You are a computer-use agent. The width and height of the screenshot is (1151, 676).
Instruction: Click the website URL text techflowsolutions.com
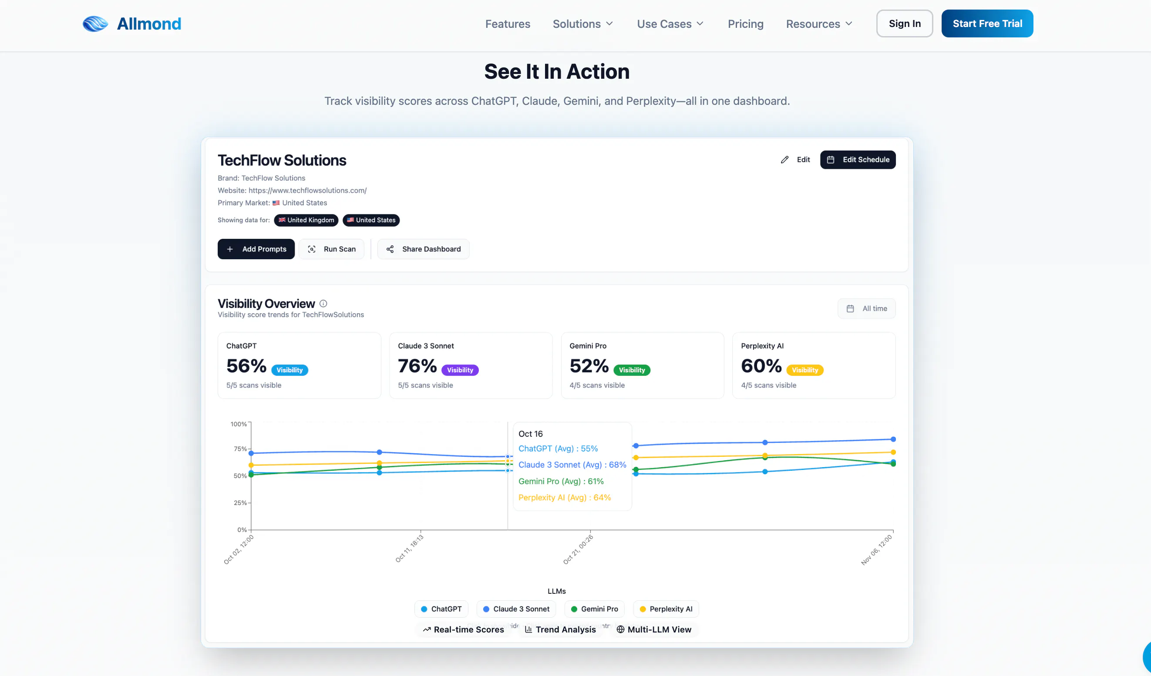pyautogui.click(x=307, y=191)
